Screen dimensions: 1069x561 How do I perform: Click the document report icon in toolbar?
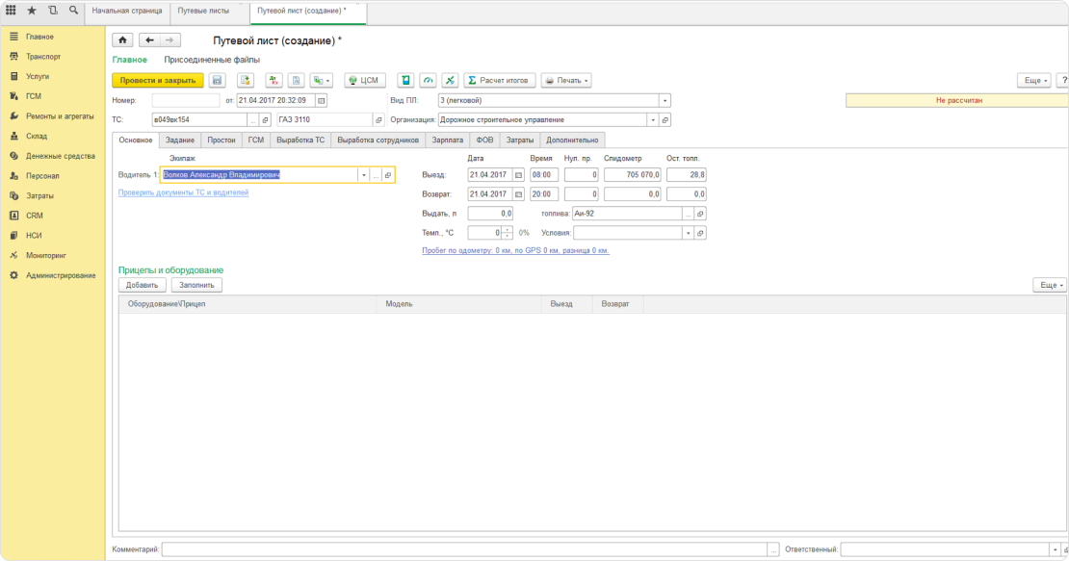pyautogui.click(x=296, y=80)
